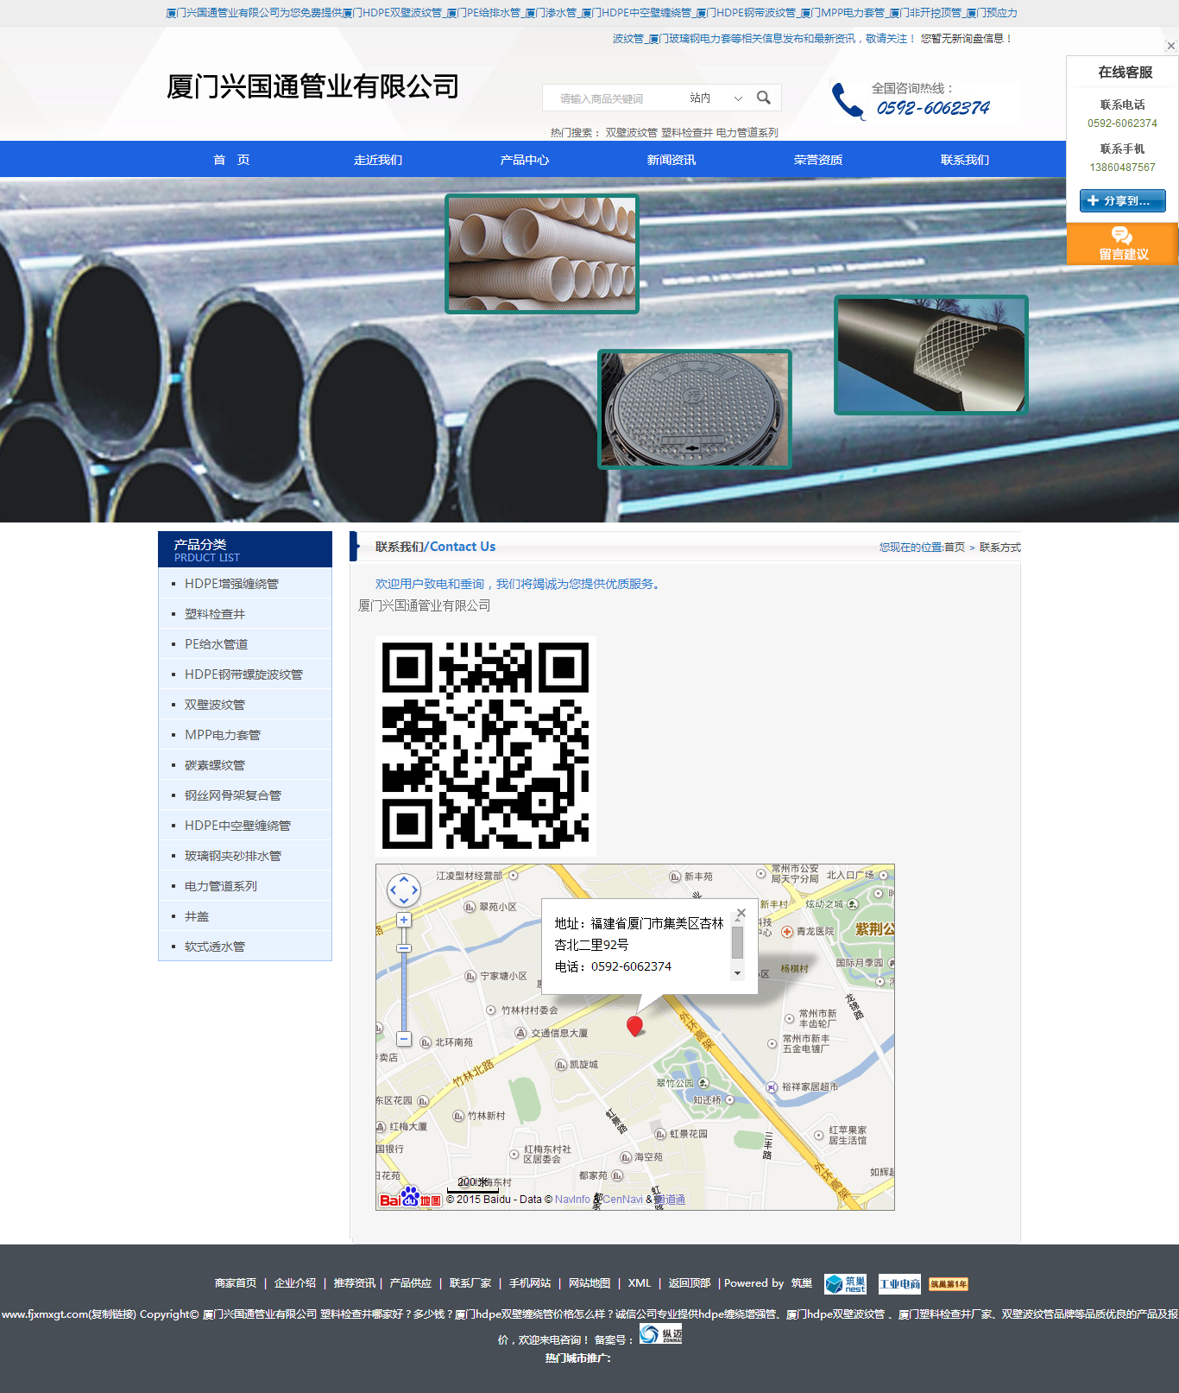Close the map address info window
The height and width of the screenshot is (1393, 1179).
pos(741,913)
